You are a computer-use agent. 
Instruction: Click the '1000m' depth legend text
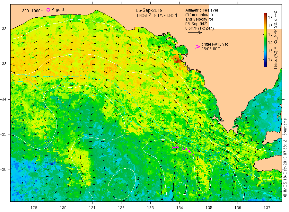pos(38,11)
